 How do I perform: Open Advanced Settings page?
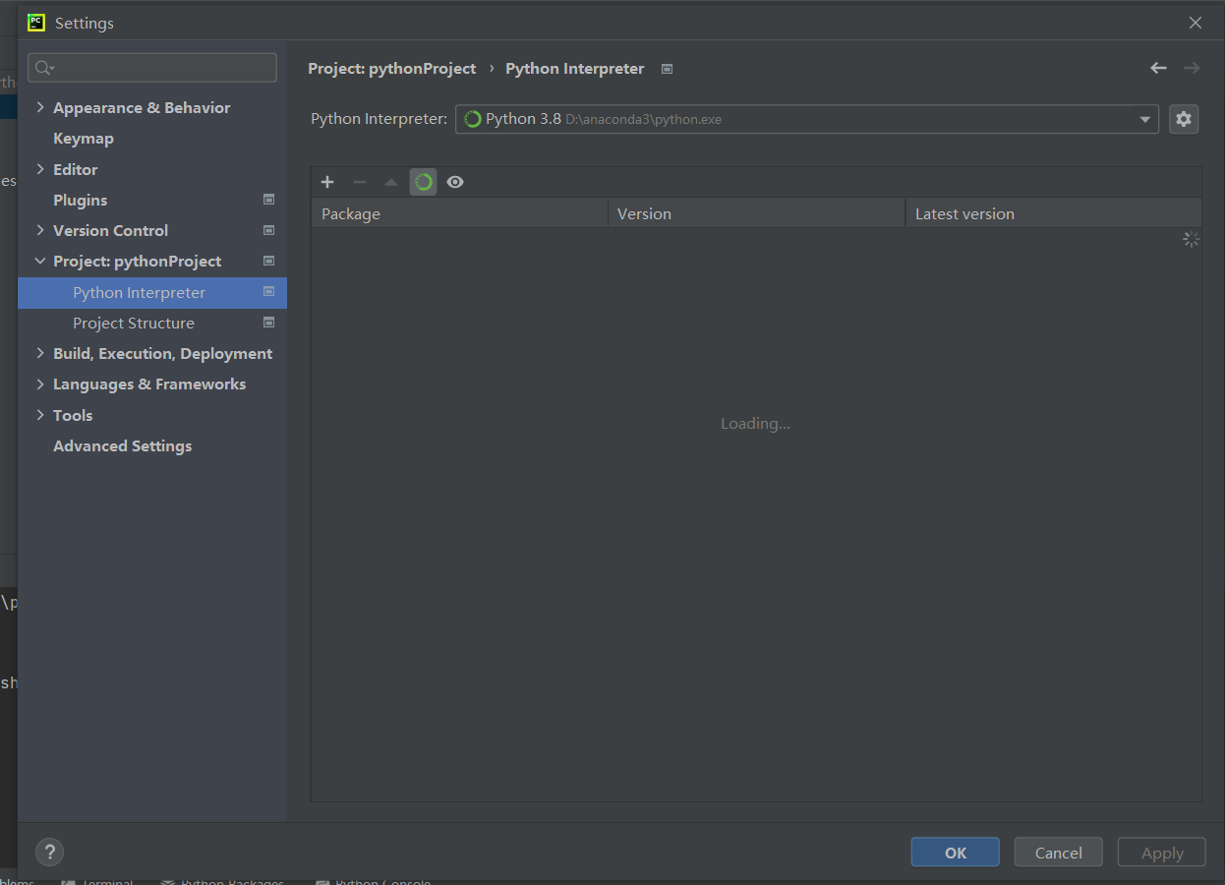click(123, 445)
